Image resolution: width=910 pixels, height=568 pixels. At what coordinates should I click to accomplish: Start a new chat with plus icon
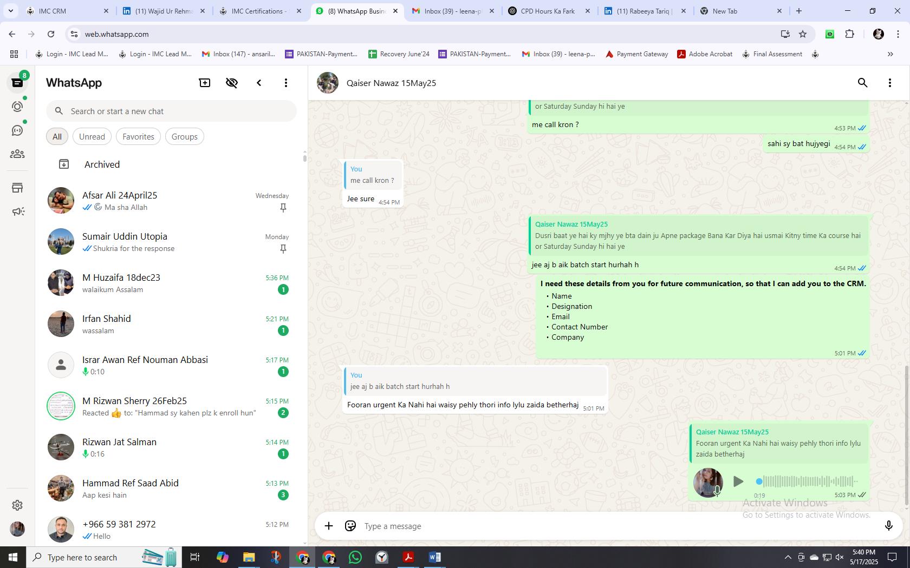pos(205,83)
